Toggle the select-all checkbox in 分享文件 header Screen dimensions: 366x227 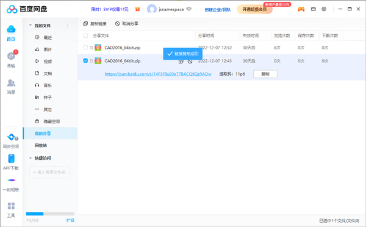click(85, 35)
